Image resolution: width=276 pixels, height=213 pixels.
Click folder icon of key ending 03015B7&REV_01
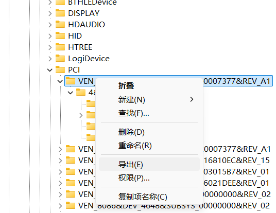tap(71, 171)
